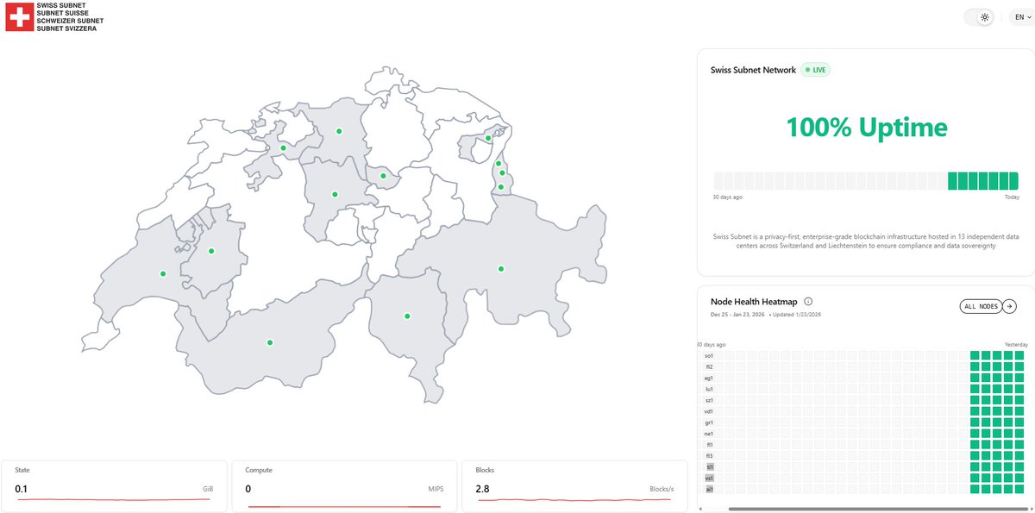Screen dimensions: 1035x513
Task: Click the ag1 row's yesterday heatmap cell
Action: [1019, 378]
